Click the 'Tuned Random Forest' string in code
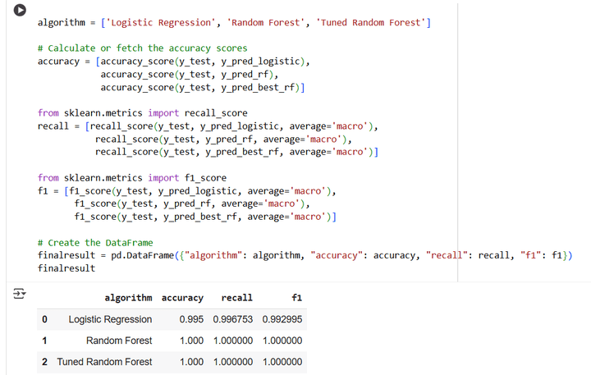 click(x=371, y=23)
